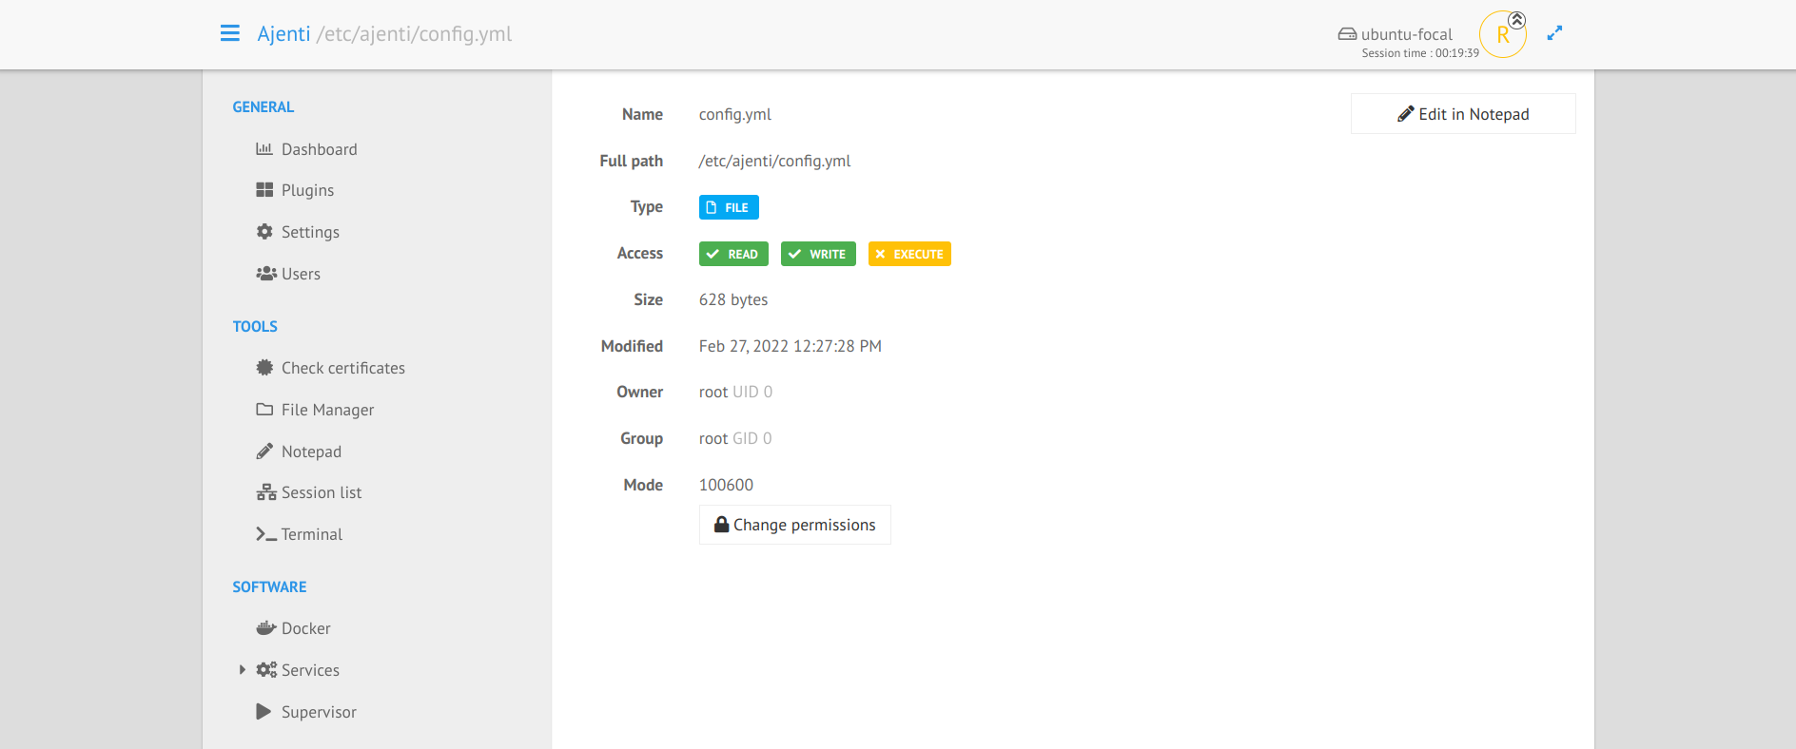Open Dashboard from the sidebar
The width and height of the screenshot is (1796, 749).
click(x=320, y=149)
